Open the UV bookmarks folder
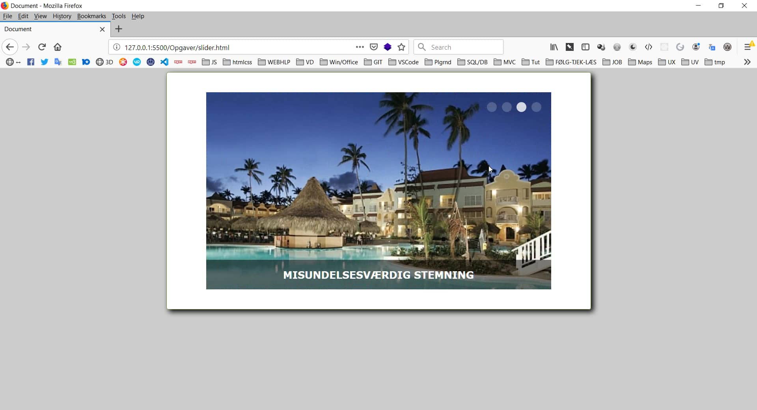This screenshot has width=757, height=410. tap(690, 62)
